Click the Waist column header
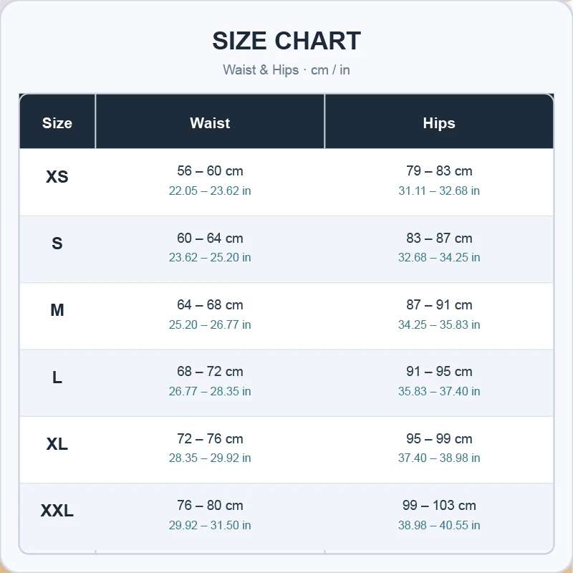This screenshot has height=573, width=573. pyautogui.click(x=210, y=123)
